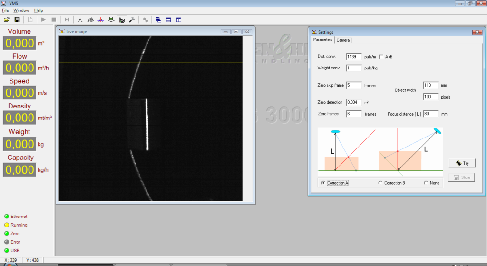Viewport: 487px width, 266px height.
Task: Click the single curve profile icon
Action: click(80, 20)
